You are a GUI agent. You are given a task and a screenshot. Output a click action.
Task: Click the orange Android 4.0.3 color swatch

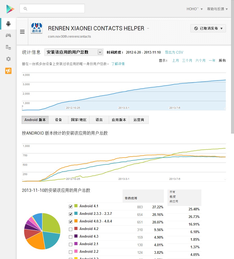(x=76, y=221)
